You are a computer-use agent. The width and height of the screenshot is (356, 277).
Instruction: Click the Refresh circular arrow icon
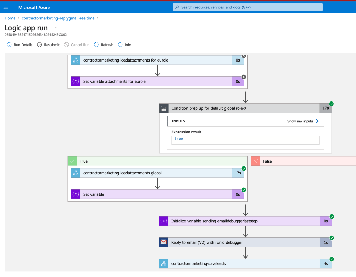pos(96,44)
